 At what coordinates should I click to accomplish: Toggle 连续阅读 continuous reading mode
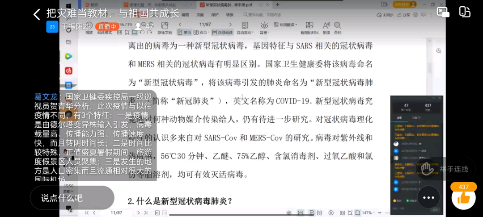222,32
